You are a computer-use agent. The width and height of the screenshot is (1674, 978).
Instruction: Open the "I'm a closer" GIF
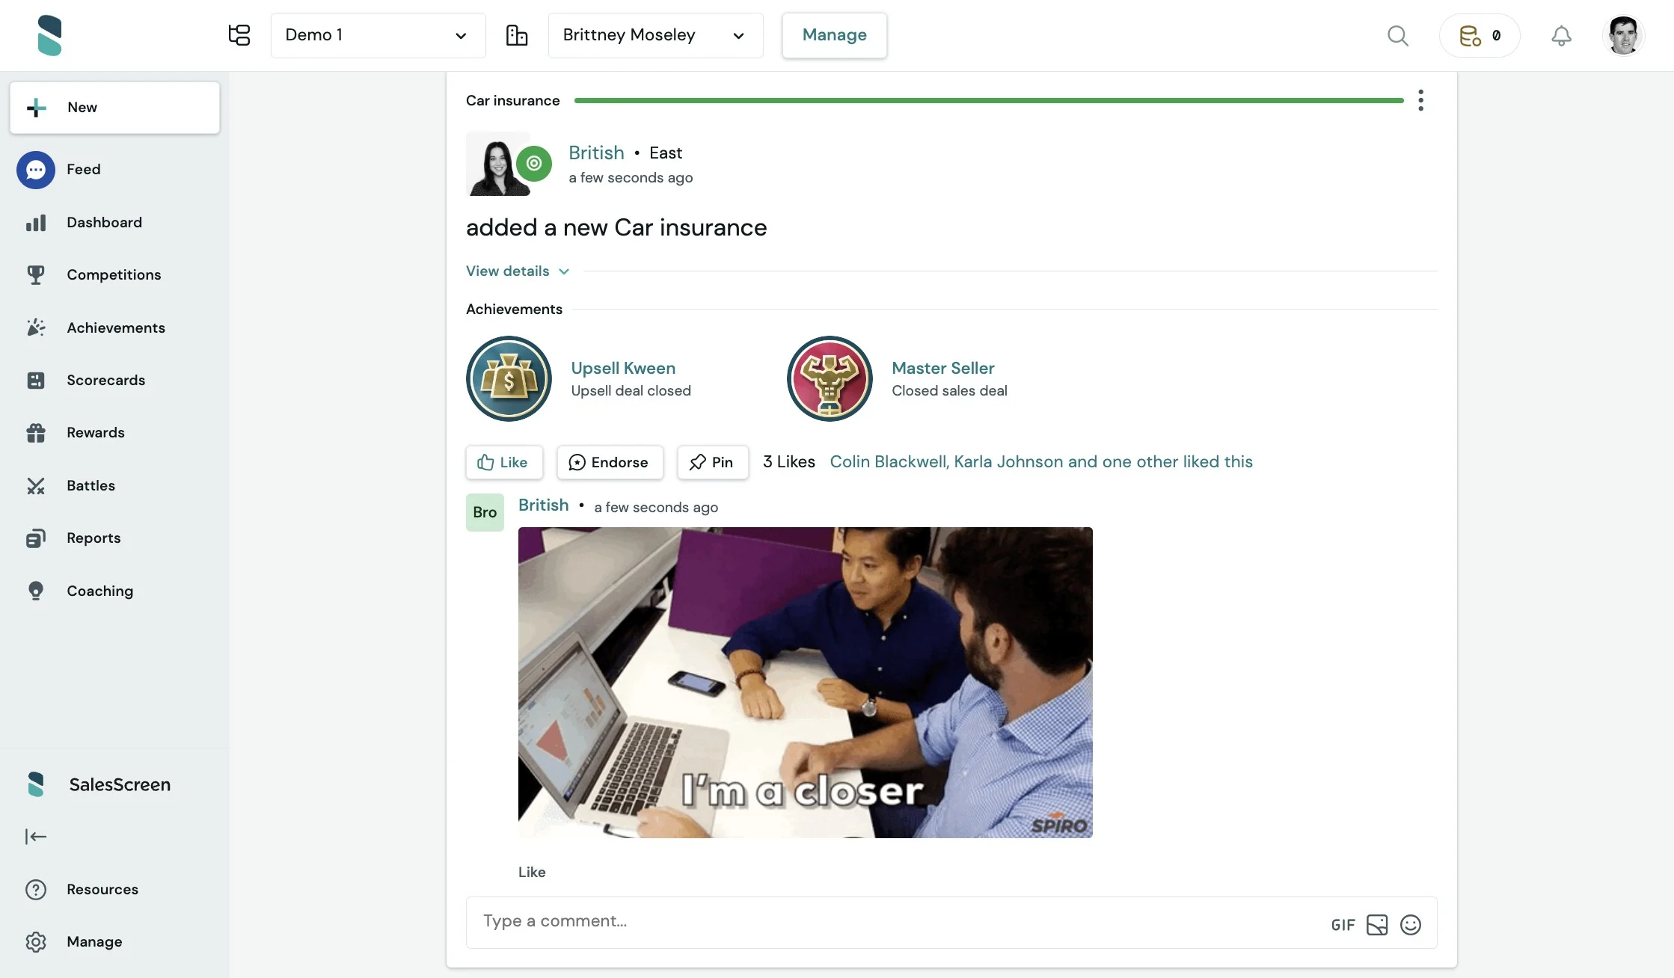[805, 683]
